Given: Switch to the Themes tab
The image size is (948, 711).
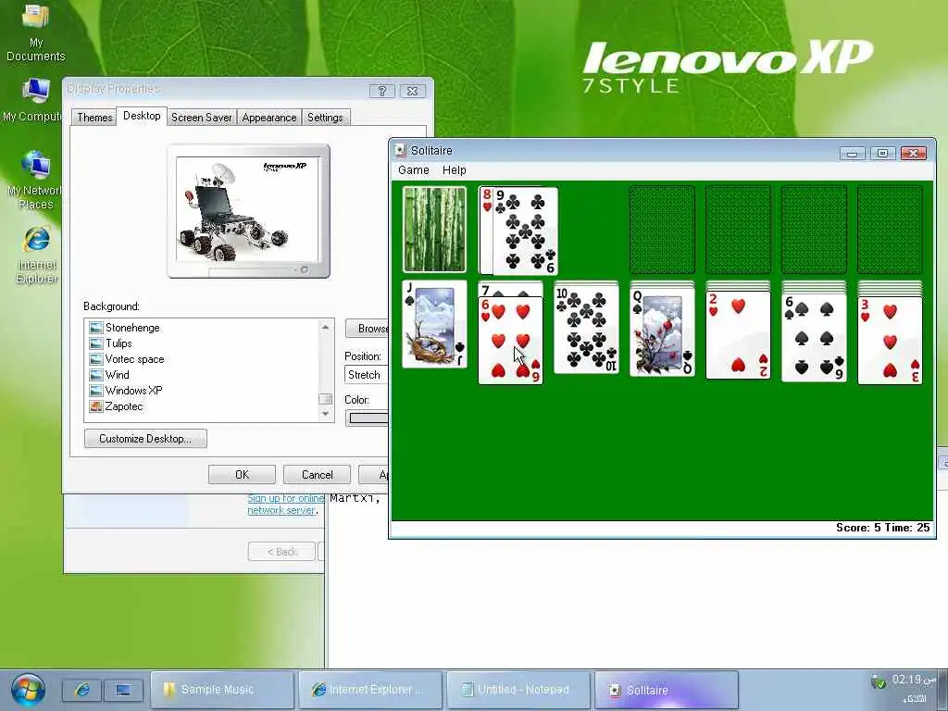Looking at the screenshot, I should pyautogui.click(x=94, y=118).
